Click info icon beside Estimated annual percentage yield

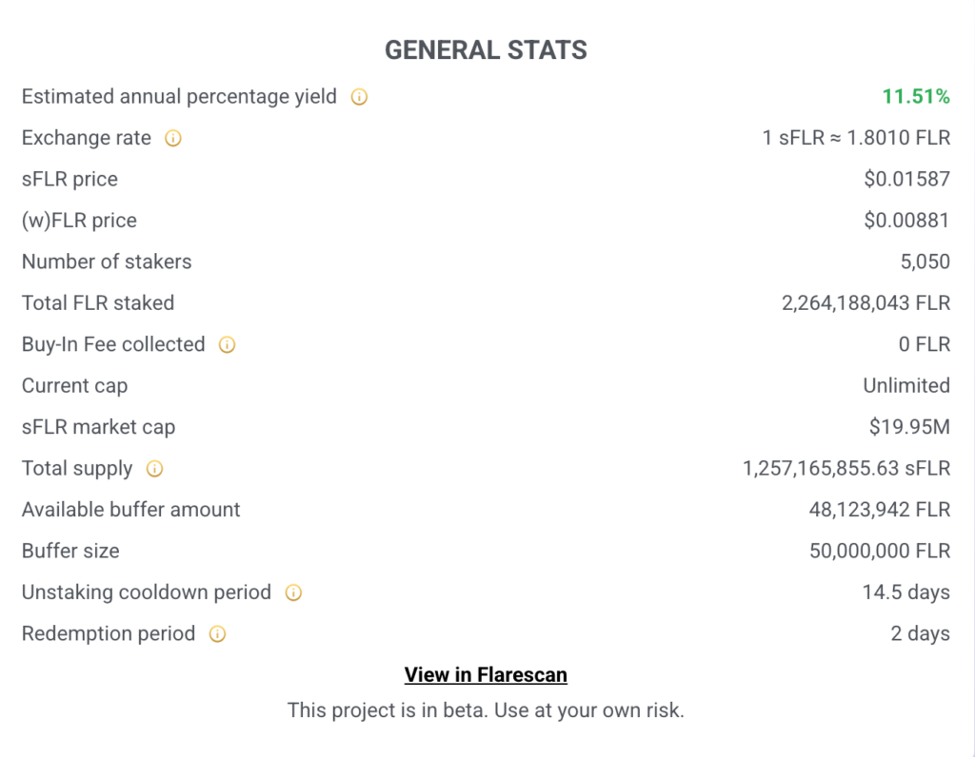pos(359,97)
